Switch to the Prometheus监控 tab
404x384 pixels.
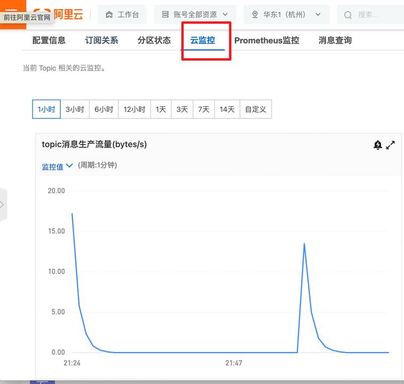266,41
